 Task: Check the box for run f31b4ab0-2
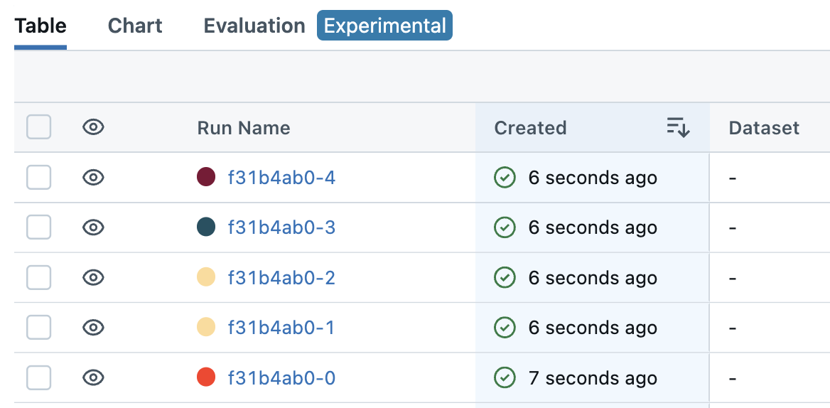(38, 278)
